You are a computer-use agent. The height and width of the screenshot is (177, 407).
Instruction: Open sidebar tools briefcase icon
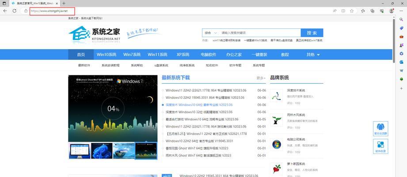tap(401, 36)
